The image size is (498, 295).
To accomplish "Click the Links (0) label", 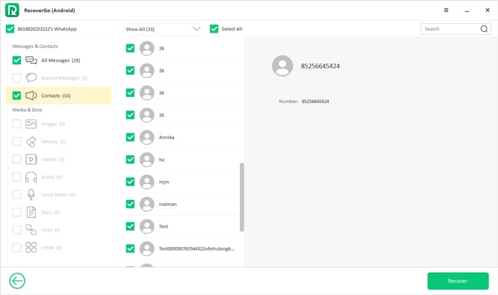I will click(50, 229).
